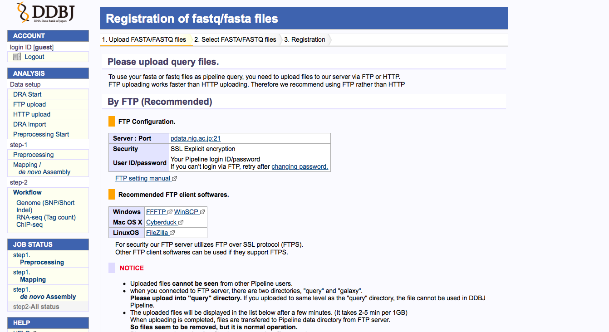Click the Logout door icon
This screenshot has height=332, width=609.
17,57
